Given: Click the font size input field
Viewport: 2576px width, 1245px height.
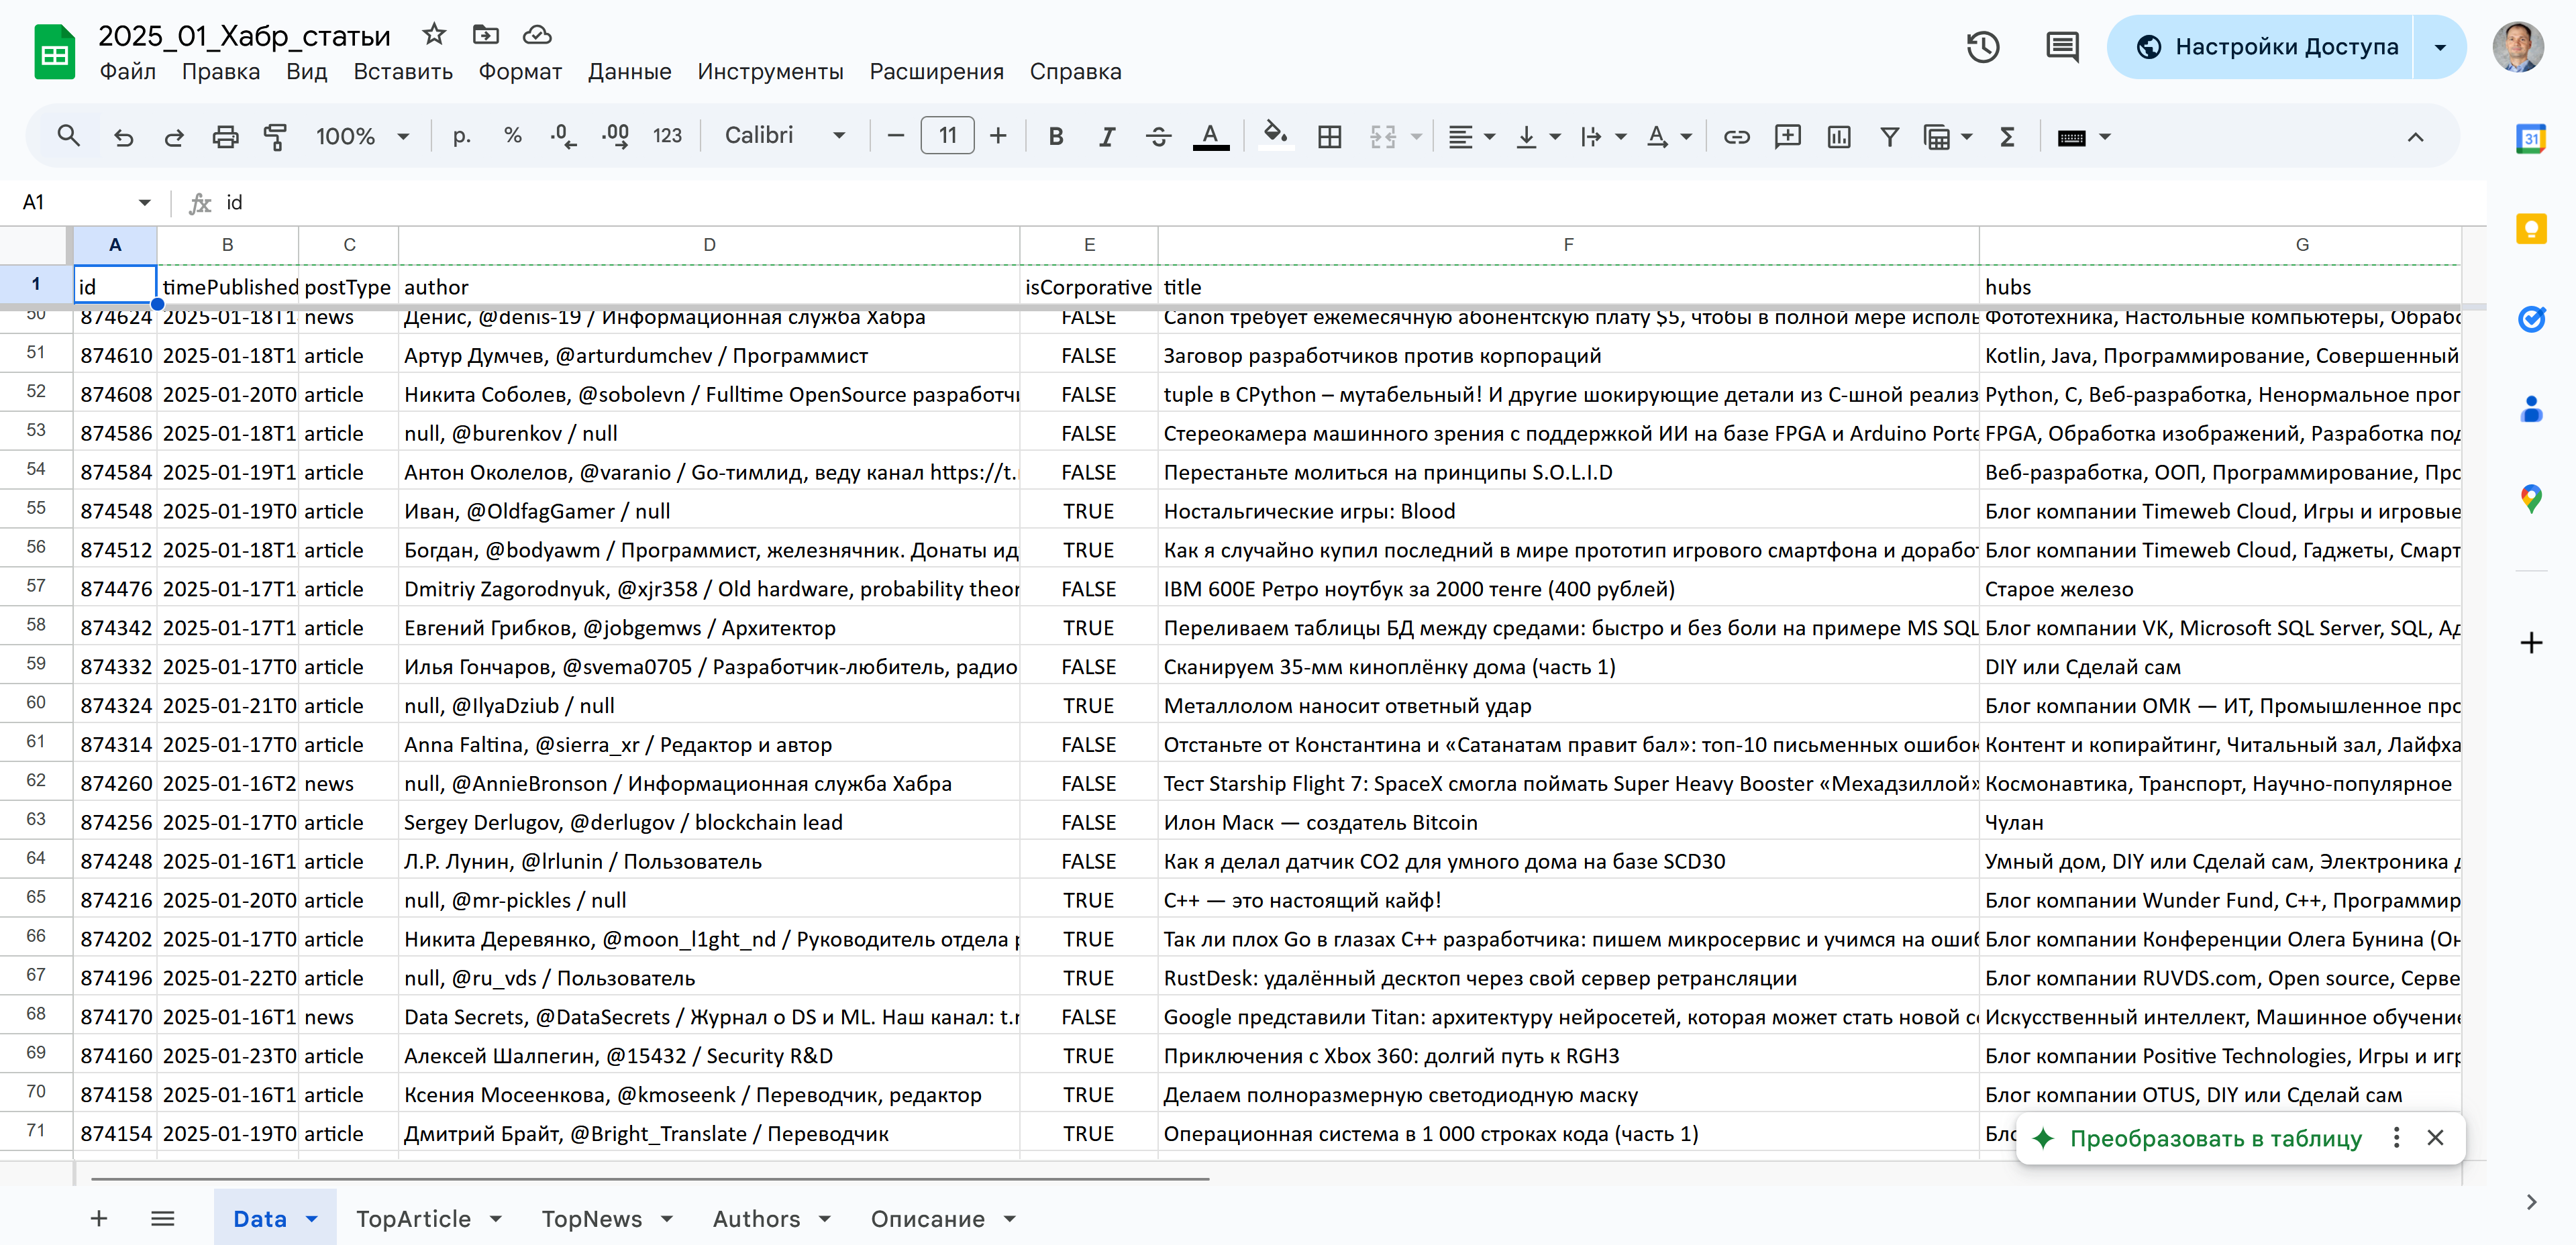Looking at the screenshot, I should [x=946, y=136].
